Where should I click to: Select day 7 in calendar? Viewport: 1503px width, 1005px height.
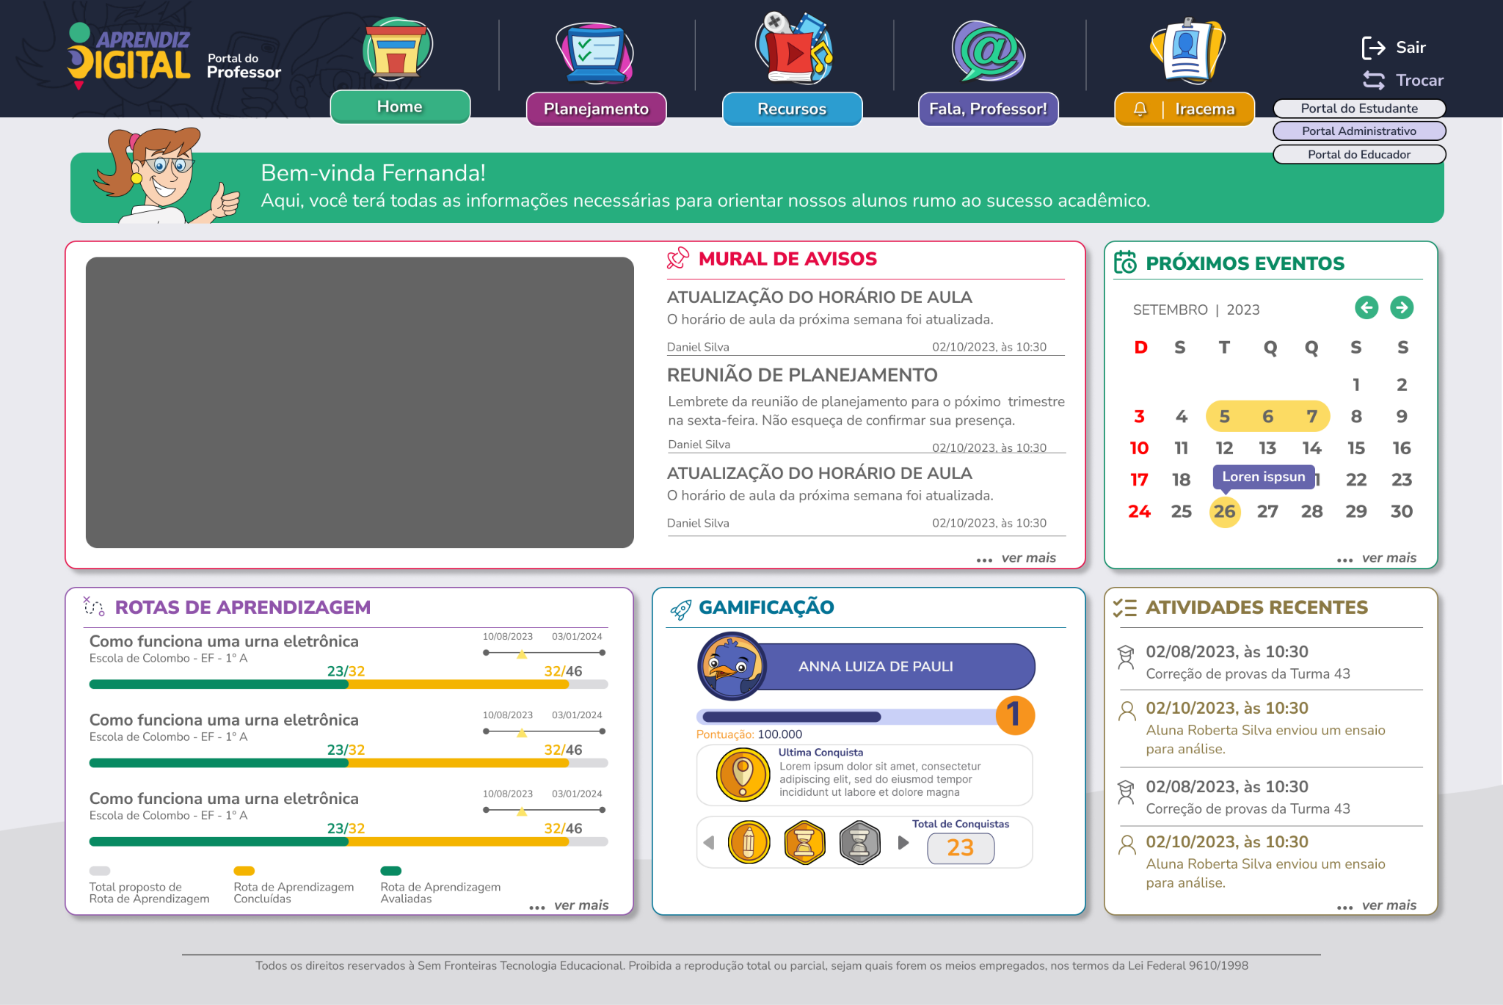[1311, 416]
